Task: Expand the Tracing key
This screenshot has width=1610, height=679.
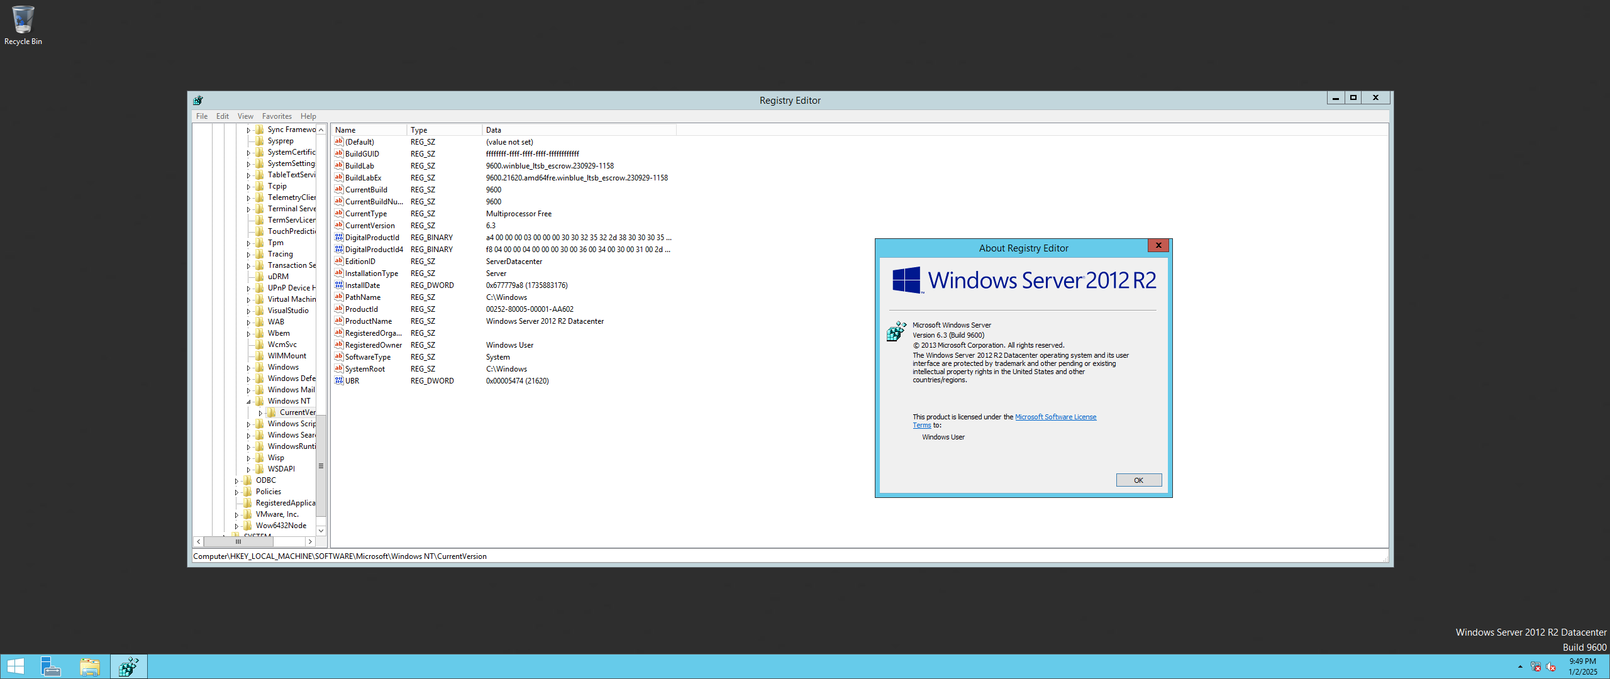Action: click(248, 255)
